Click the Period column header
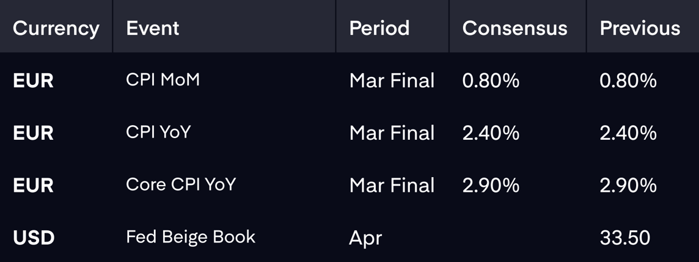This screenshot has width=699, height=262. click(x=379, y=28)
